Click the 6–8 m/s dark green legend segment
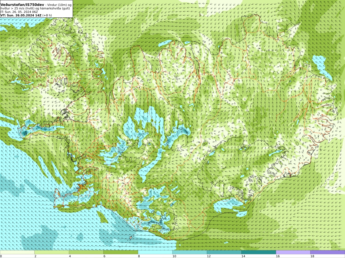The width and height of the screenshot is (345, 258). (121, 252)
